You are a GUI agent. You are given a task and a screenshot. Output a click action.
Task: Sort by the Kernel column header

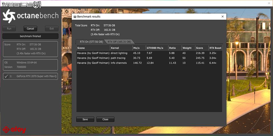pos(121,48)
